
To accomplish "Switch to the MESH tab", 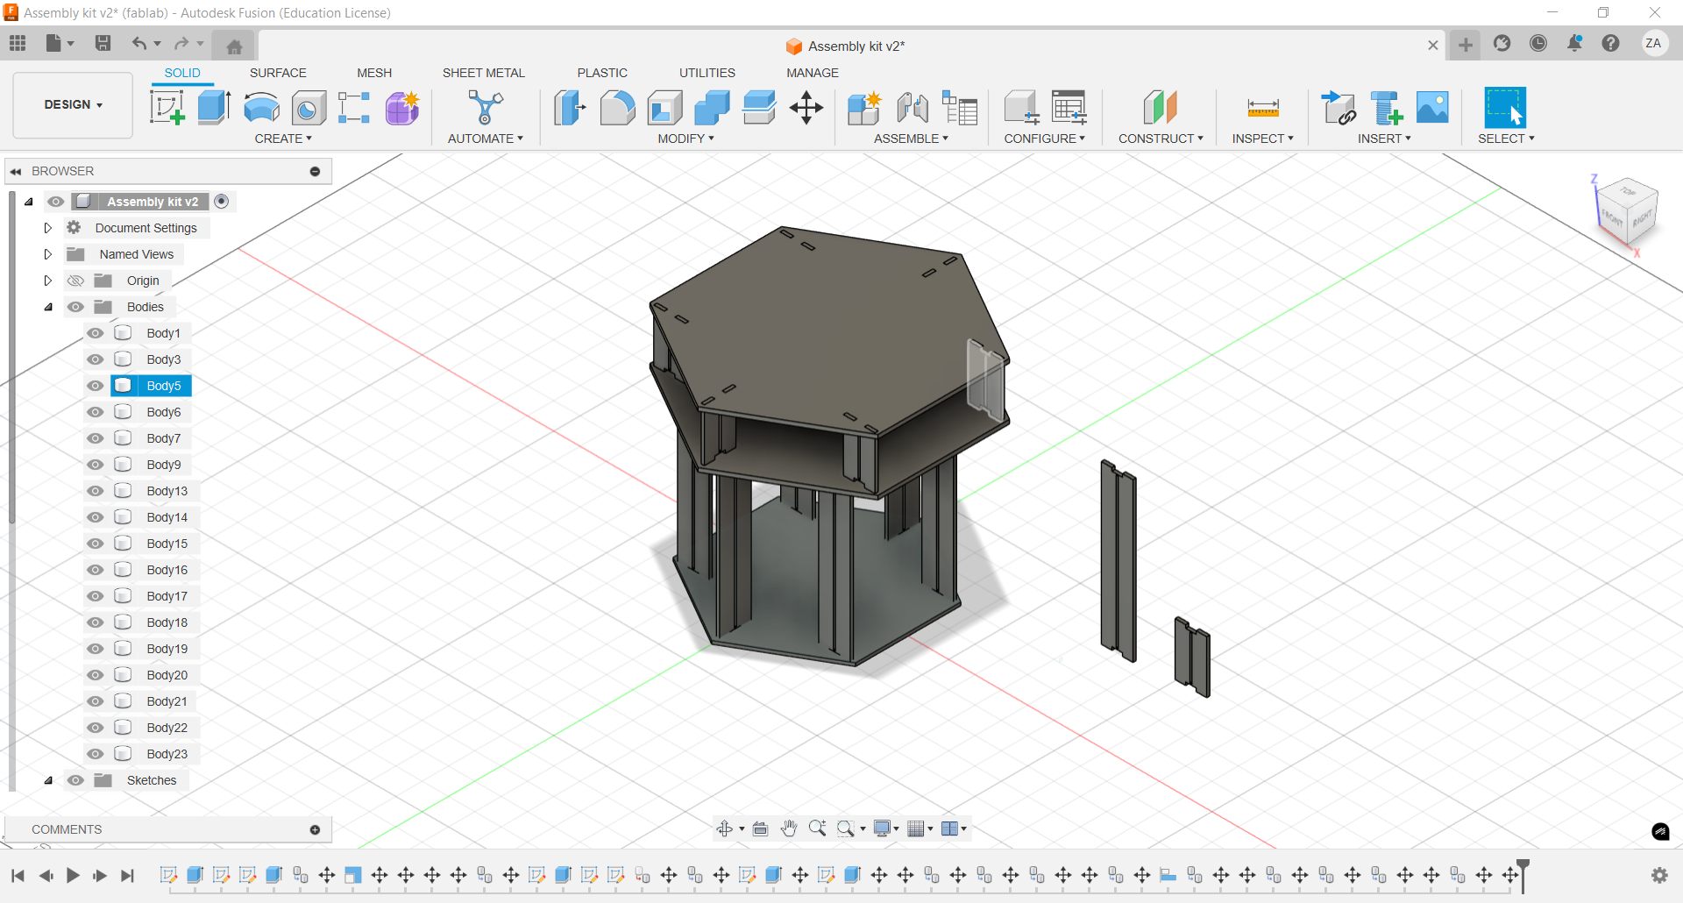I will coord(374,73).
